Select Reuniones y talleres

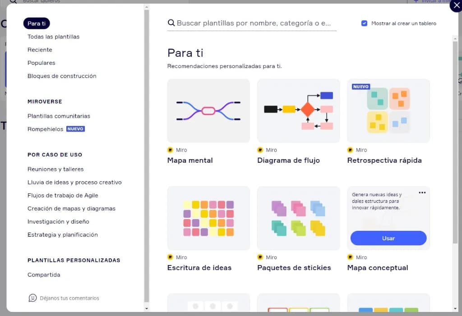[55, 169]
